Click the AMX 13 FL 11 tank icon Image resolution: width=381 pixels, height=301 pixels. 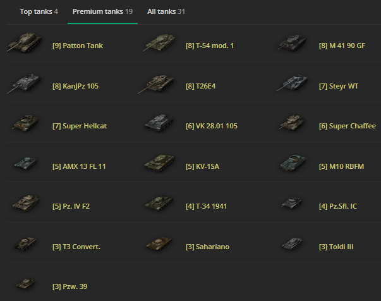(25, 163)
